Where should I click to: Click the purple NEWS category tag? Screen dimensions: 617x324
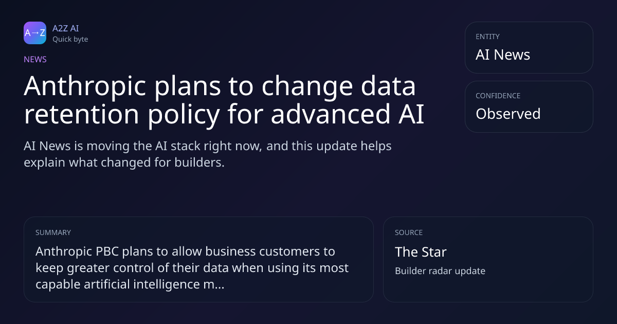tap(35, 59)
